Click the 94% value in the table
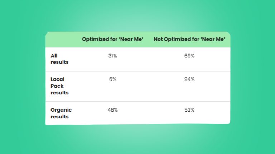The width and height of the screenshot is (275, 154). (189, 79)
